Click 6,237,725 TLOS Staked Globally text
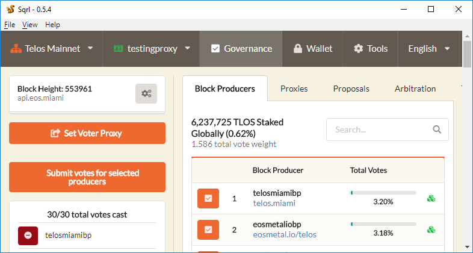 tap(238, 128)
